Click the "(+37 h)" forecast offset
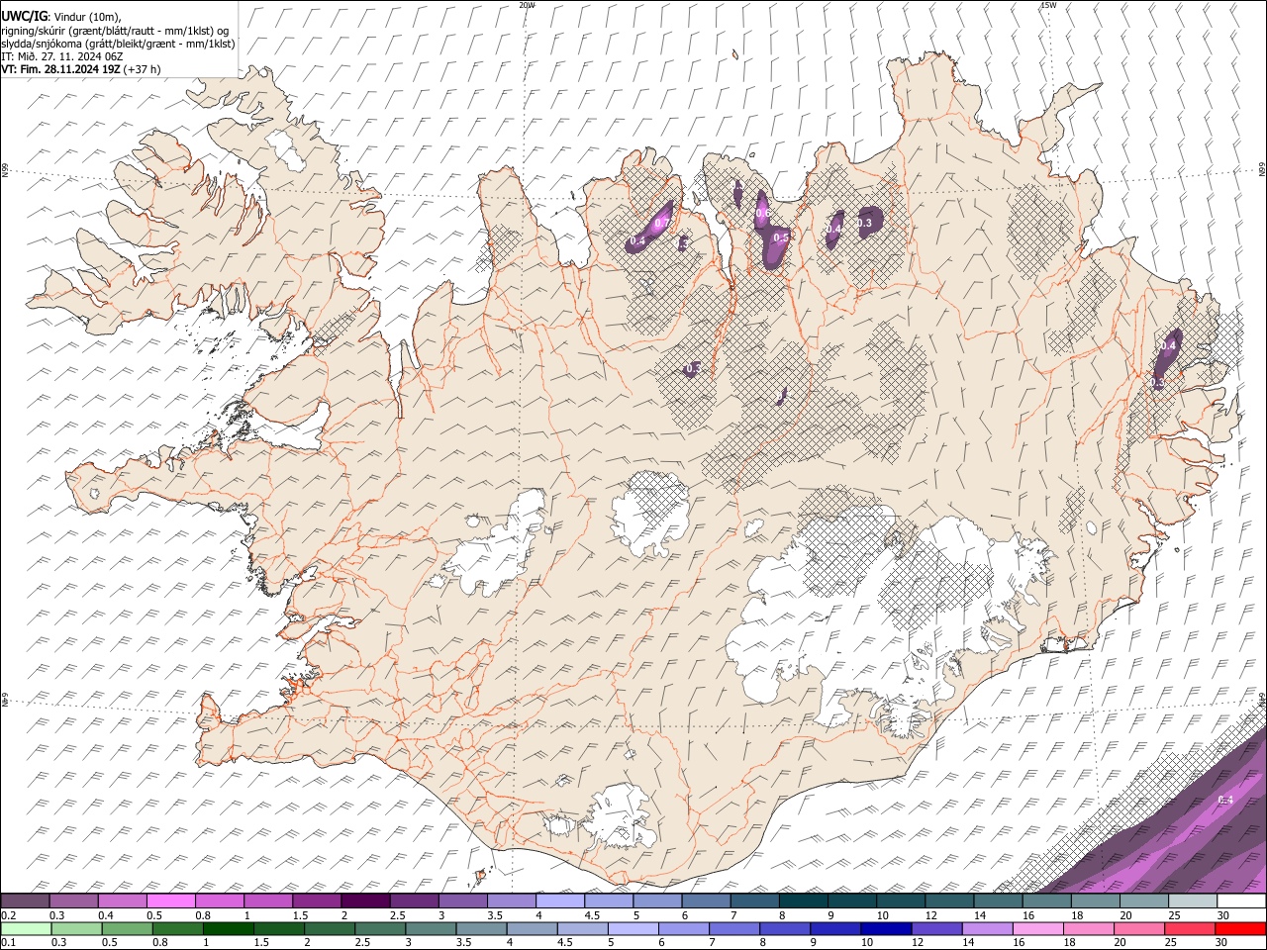Screen dimensions: 1267x950 (143, 69)
